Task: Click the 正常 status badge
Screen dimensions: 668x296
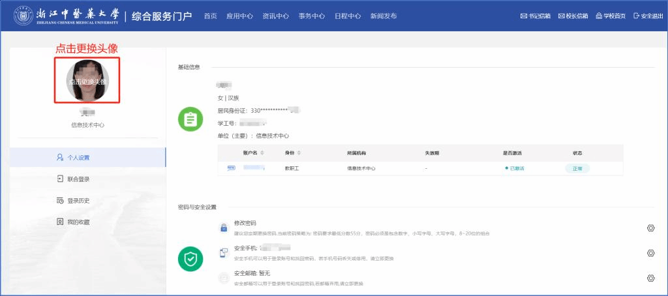Action: pos(577,168)
